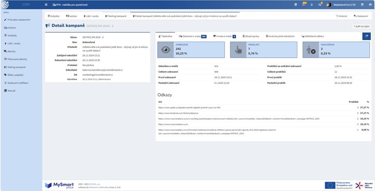
Task: Click the MySmart place footer logo
Action: pyautogui.click(x=59, y=185)
